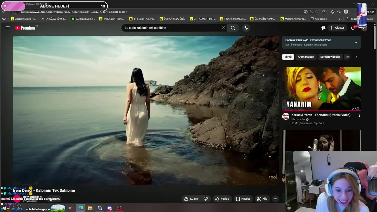Share the video via Paylaş
The image size is (377, 212).
point(222,199)
